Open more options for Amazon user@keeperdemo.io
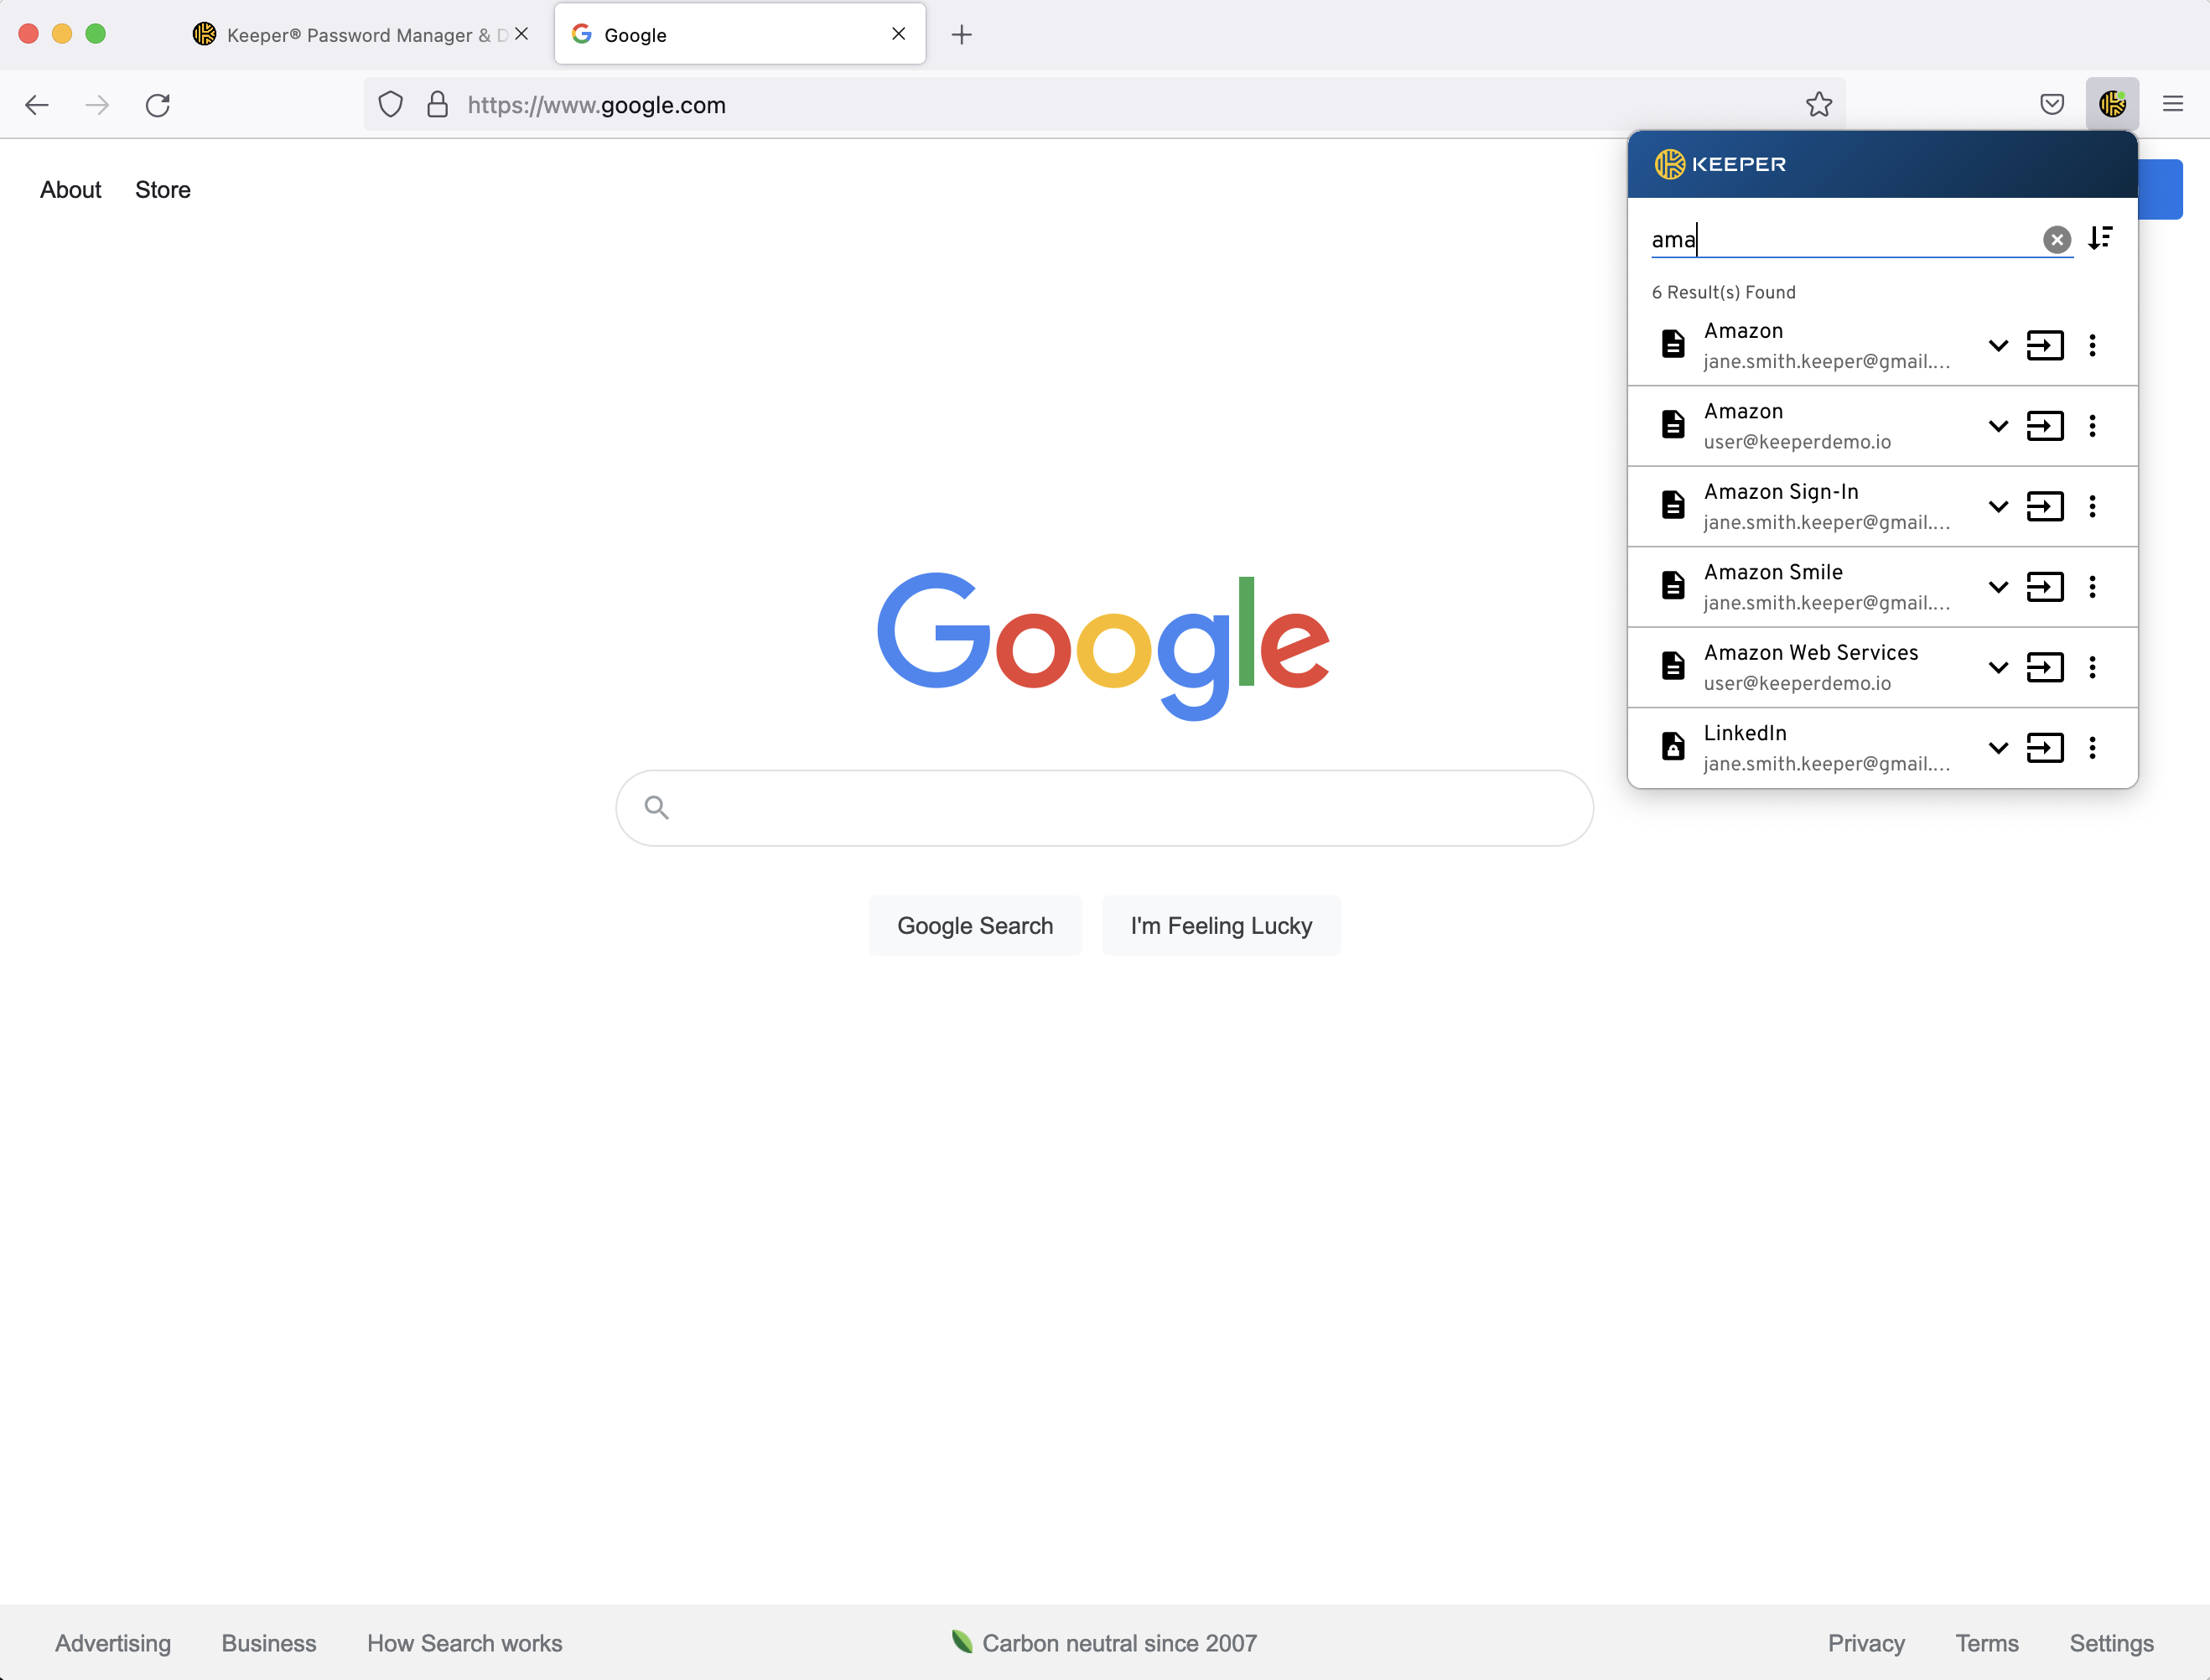2210x1680 pixels. [x=2092, y=426]
